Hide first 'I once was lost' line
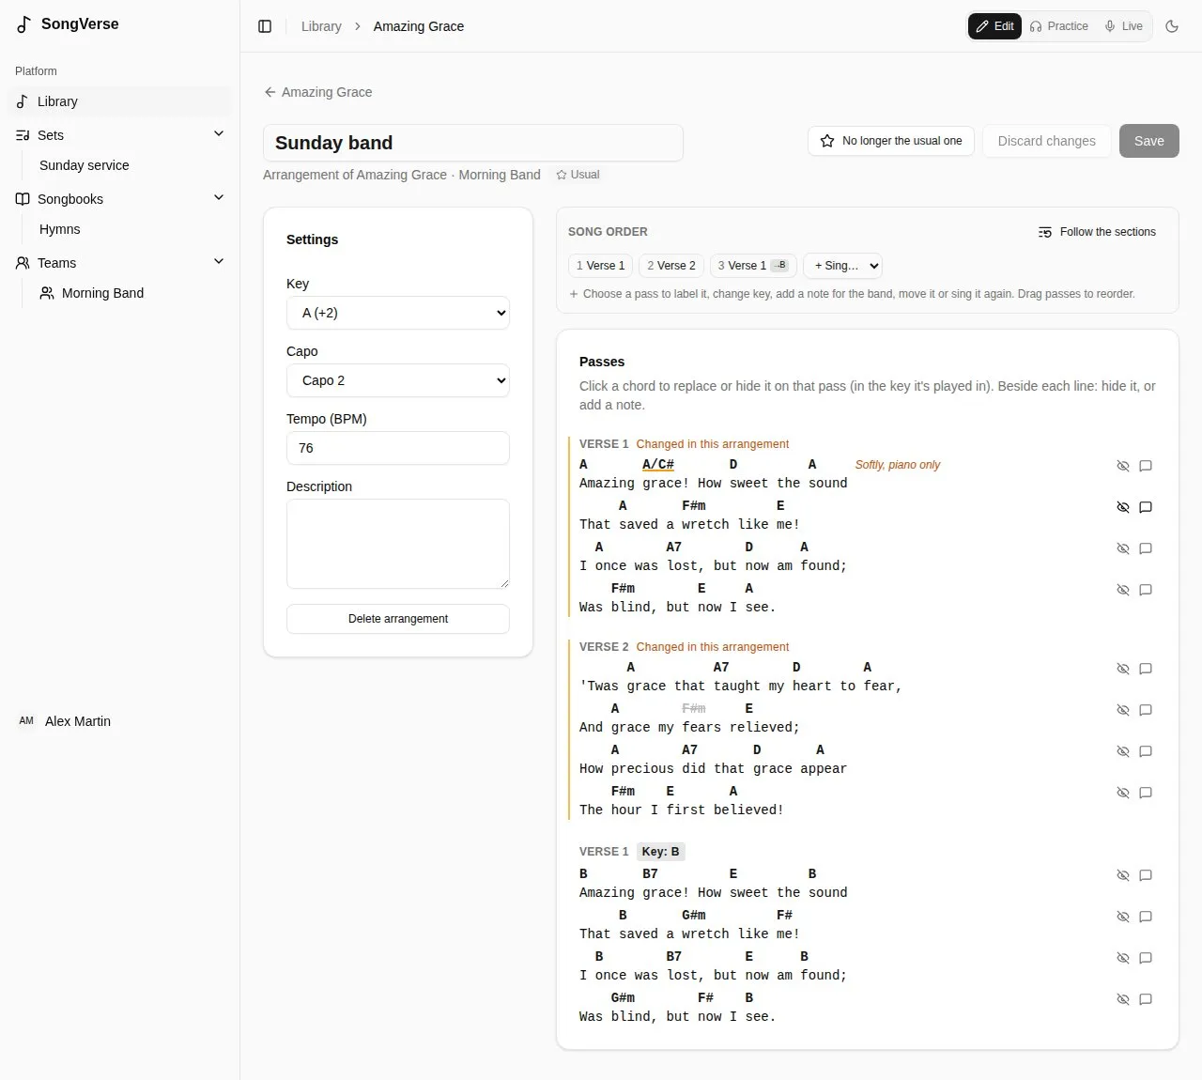 click(x=1123, y=548)
